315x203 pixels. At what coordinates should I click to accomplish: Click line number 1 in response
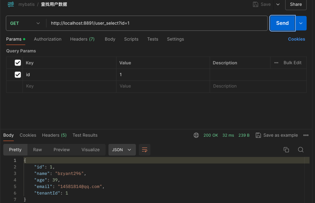click(x=15, y=160)
